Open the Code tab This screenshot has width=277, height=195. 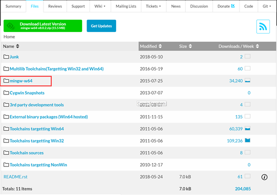pos(248,6)
